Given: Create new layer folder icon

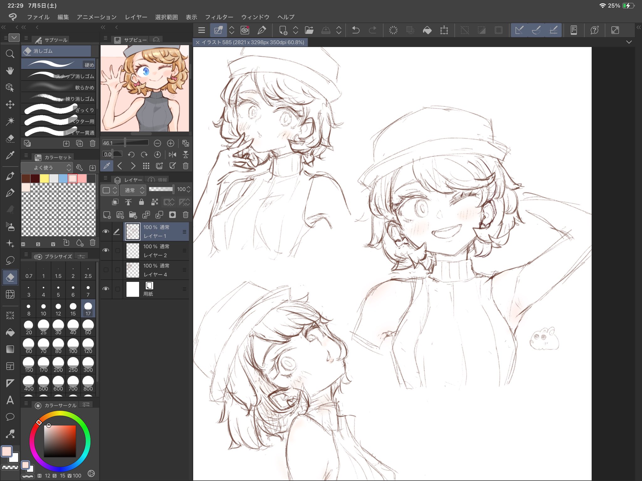Looking at the screenshot, I should click(x=133, y=215).
